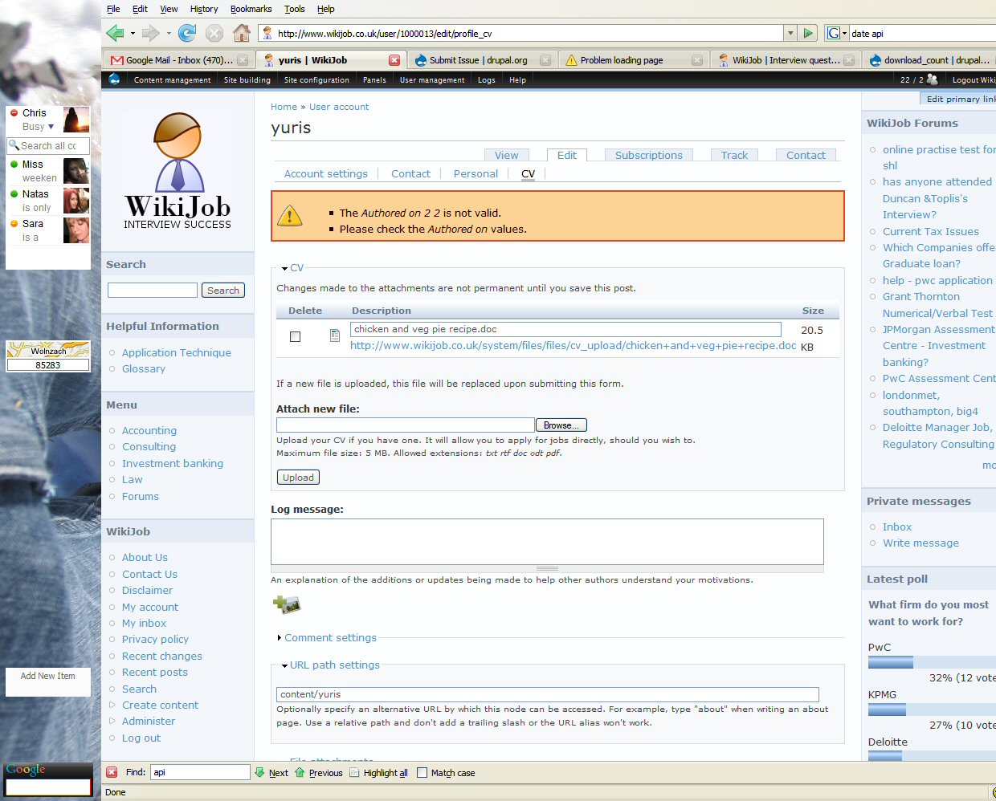
Task: Switch to the Submit Issue drupal.org tab
Action: click(483, 60)
